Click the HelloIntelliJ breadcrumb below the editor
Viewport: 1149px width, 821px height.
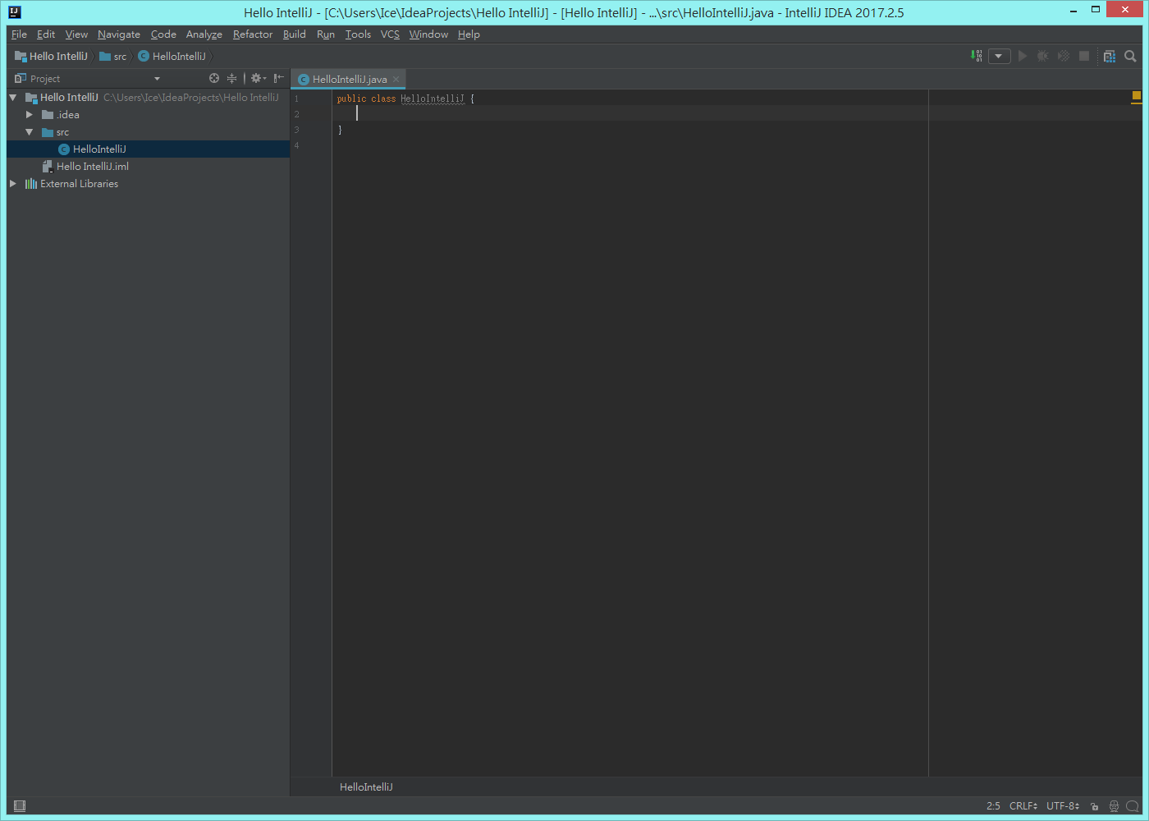tap(366, 787)
